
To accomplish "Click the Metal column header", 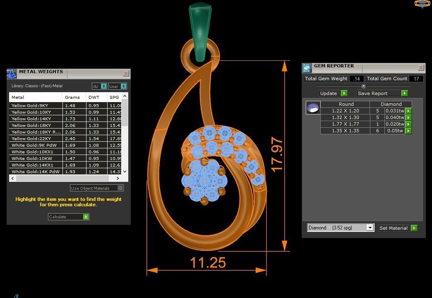I will (36, 97).
